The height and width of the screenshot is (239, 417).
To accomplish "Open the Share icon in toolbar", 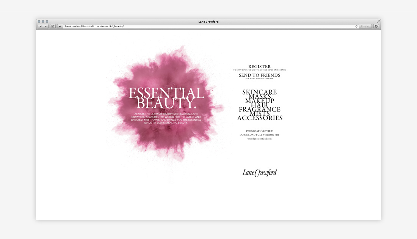I will coord(53,27).
